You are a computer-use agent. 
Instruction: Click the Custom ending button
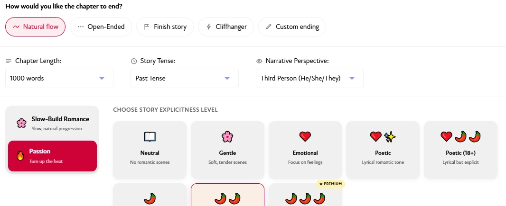coord(292,27)
